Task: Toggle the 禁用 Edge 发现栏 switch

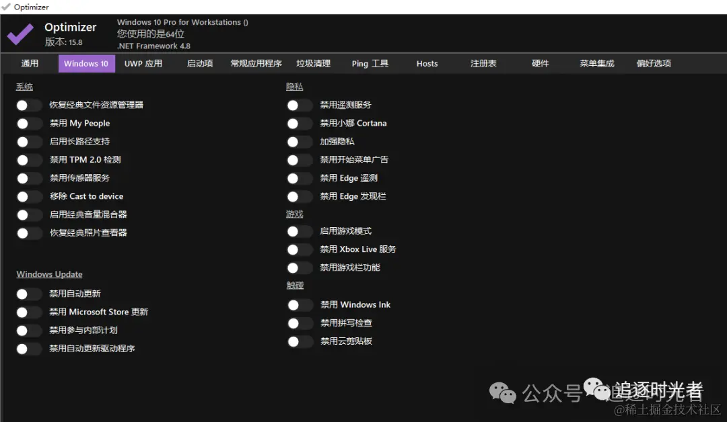Action: (x=299, y=197)
